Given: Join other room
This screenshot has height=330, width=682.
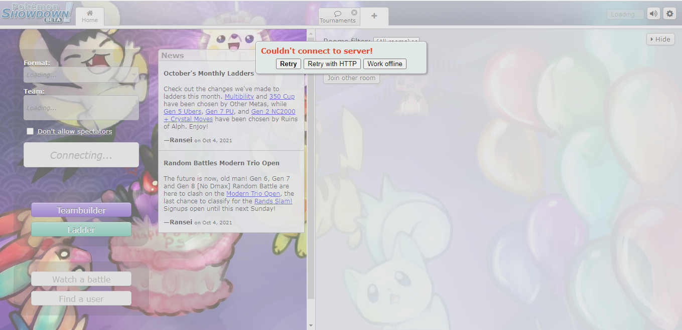Looking at the screenshot, I should click(351, 78).
